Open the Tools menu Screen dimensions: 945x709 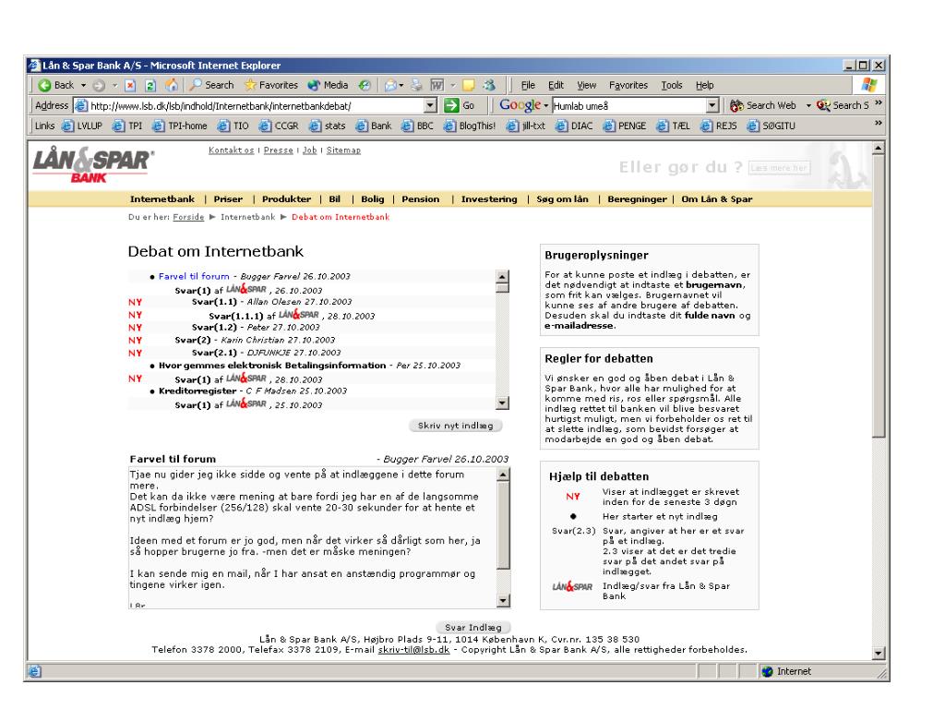(672, 85)
